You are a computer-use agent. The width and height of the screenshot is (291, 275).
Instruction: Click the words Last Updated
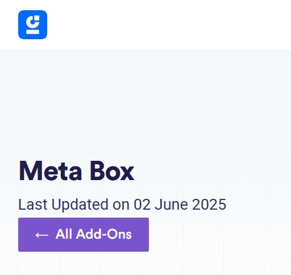point(64,205)
